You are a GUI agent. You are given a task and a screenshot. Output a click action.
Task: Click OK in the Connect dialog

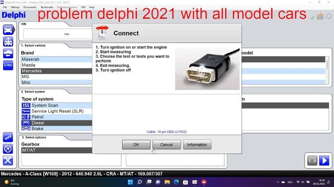(x=136, y=144)
